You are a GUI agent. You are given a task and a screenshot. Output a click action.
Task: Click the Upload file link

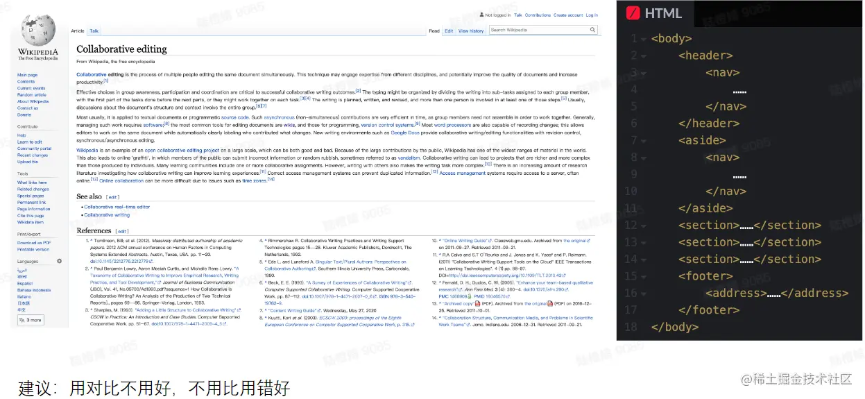[x=28, y=162]
